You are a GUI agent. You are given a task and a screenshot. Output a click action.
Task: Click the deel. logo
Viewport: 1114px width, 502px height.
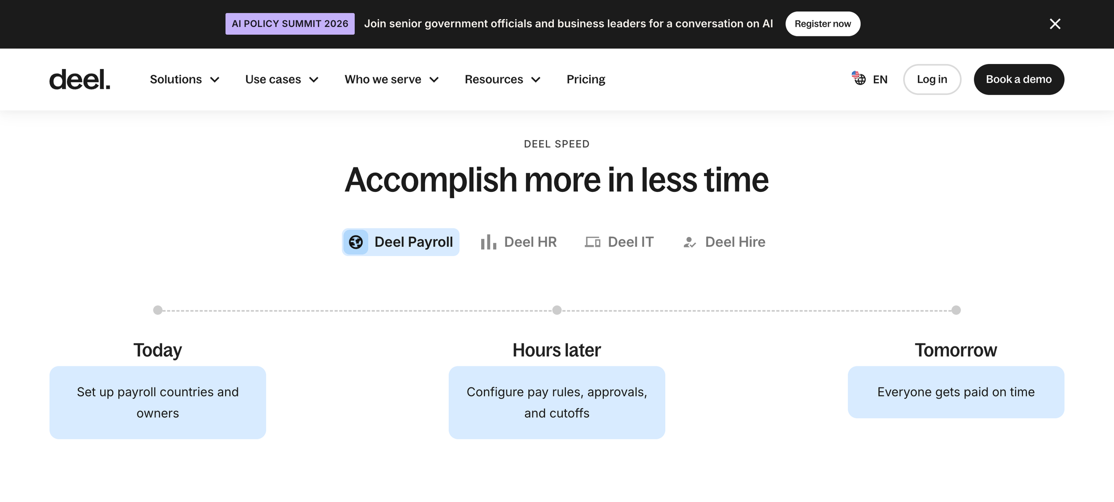tap(79, 79)
